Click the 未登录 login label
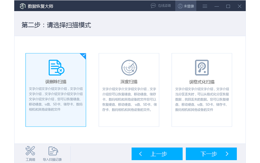 pos(189,6)
